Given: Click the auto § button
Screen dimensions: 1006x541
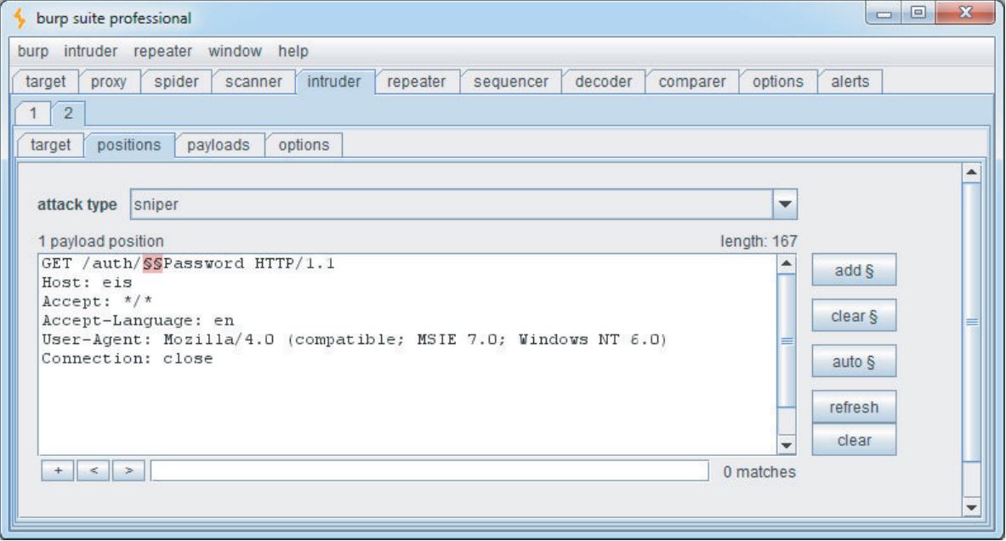Looking at the screenshot, I should point(854,362).
